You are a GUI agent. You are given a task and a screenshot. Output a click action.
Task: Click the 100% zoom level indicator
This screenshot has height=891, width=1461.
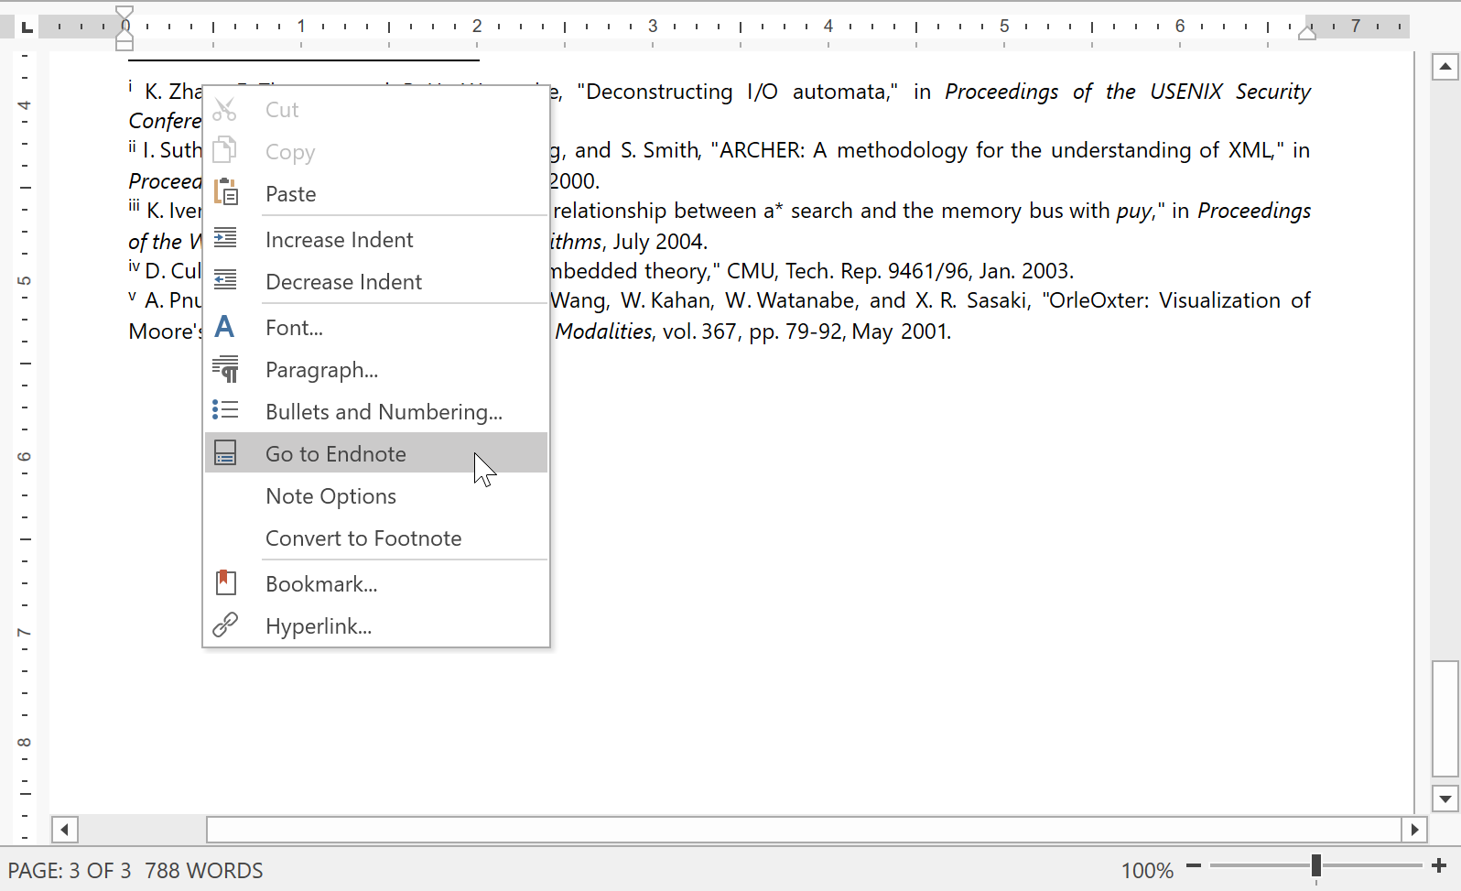tap(1147, 871)
